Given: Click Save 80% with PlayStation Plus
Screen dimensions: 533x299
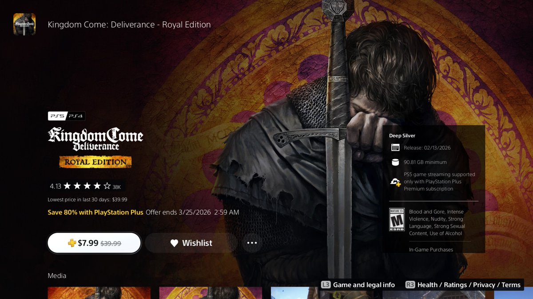Looking at the screenshot, I should click(95, 212).
